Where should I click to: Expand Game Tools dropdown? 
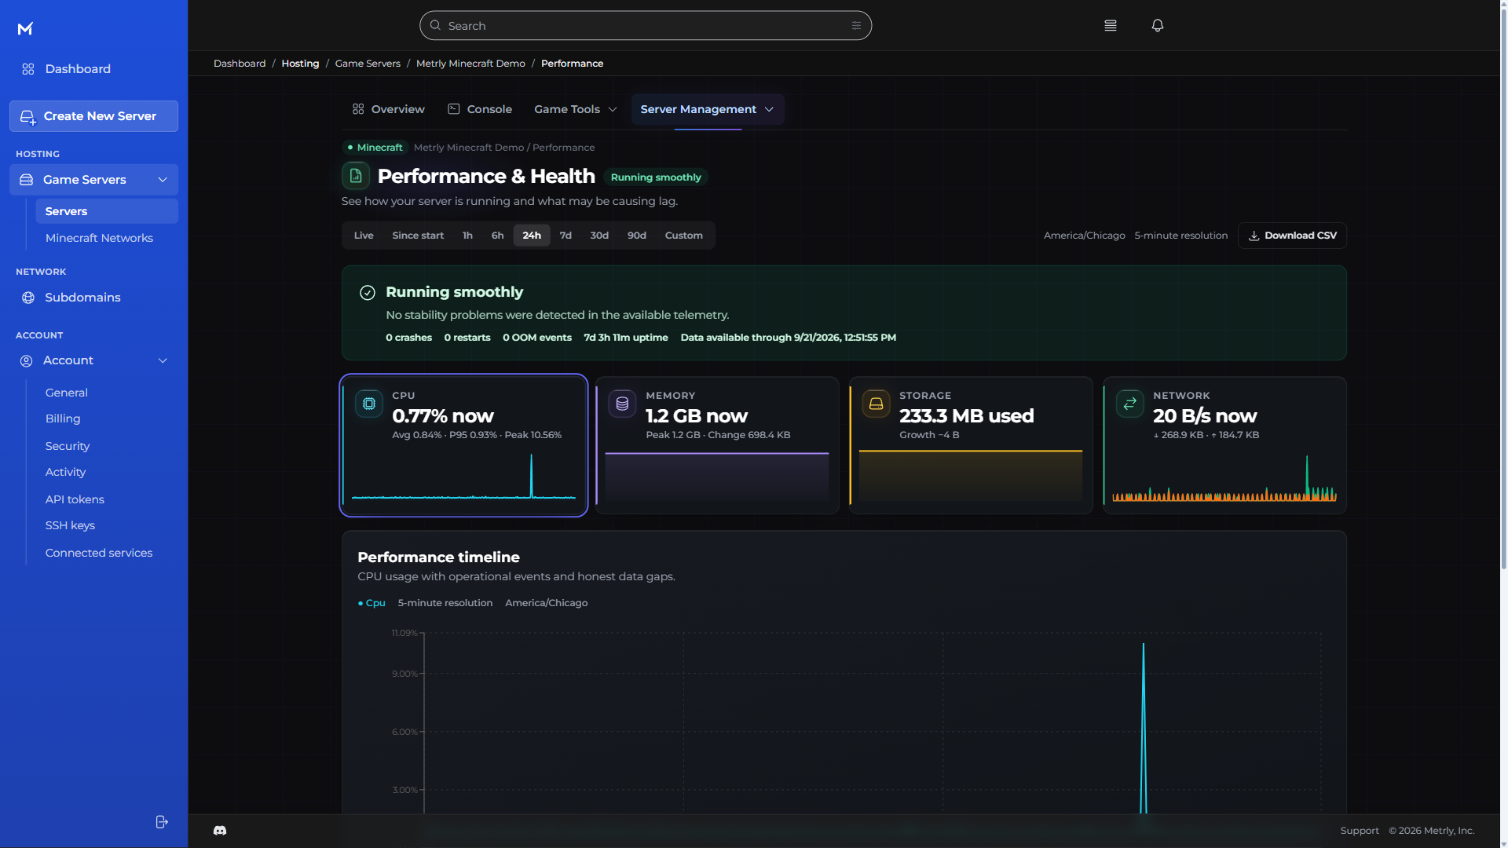[575, 109]
